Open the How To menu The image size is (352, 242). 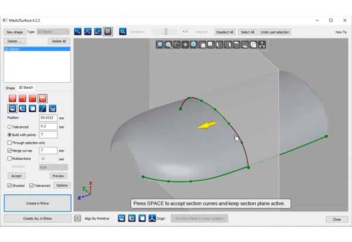point(340,32)
